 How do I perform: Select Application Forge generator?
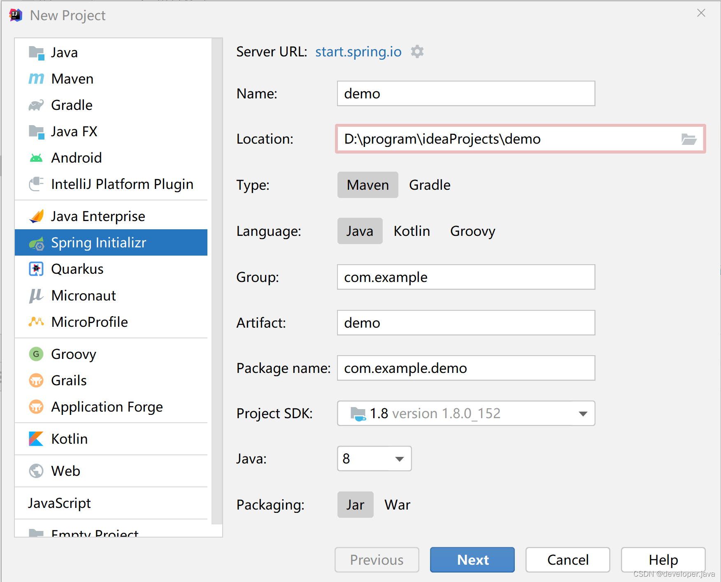click(111, 407)
